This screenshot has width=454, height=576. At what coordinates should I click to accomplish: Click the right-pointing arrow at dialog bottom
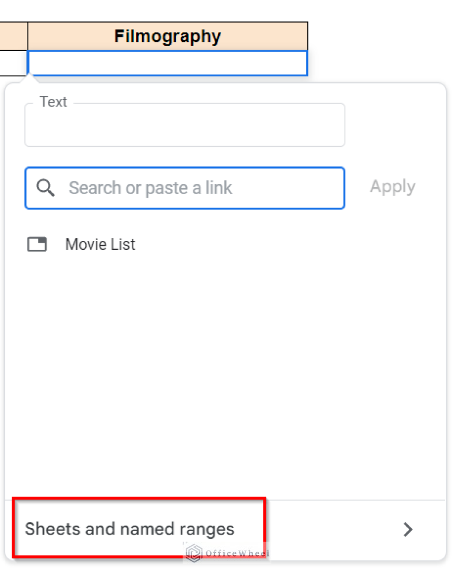(407, 529)
